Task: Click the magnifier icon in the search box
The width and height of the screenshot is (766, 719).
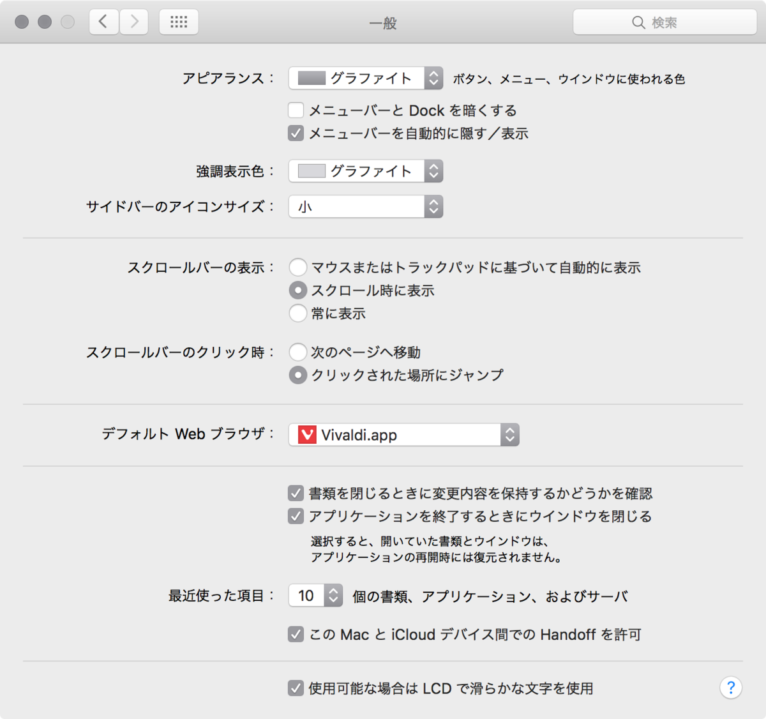Action: pyautogui.click(x=638, y=22)
